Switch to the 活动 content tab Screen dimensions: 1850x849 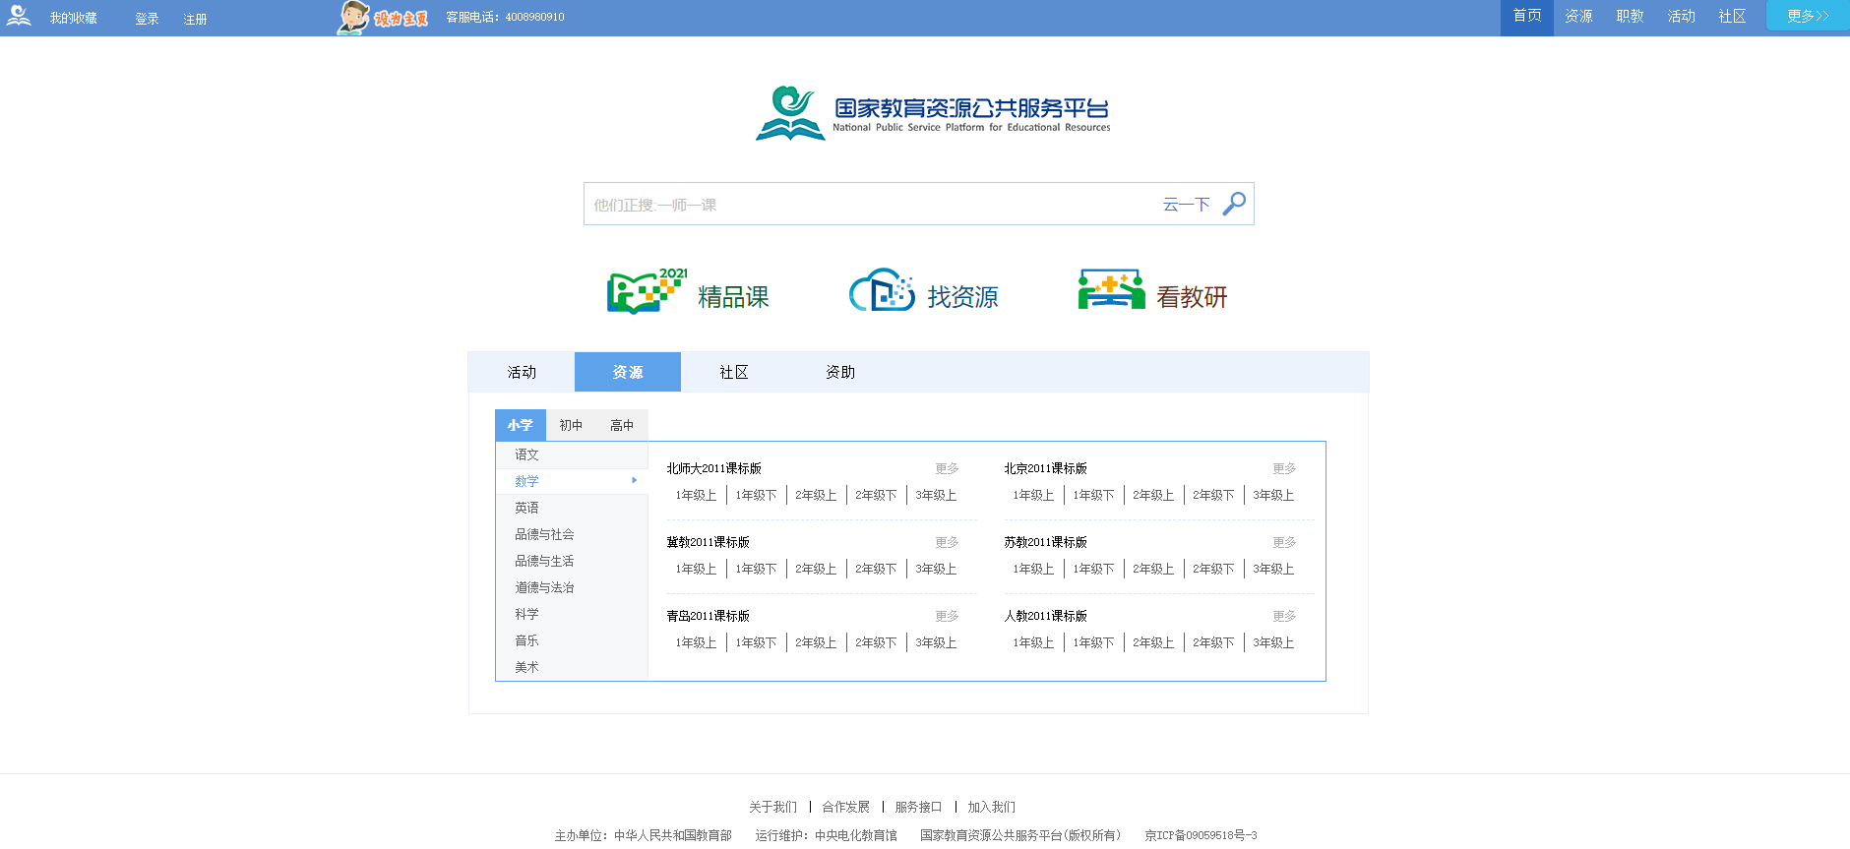(x=522, y=372)
